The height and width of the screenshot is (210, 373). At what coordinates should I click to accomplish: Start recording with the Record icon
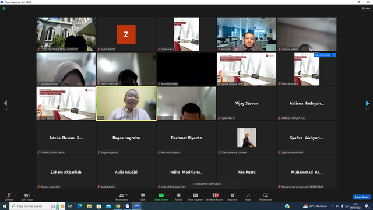[178, 195]
